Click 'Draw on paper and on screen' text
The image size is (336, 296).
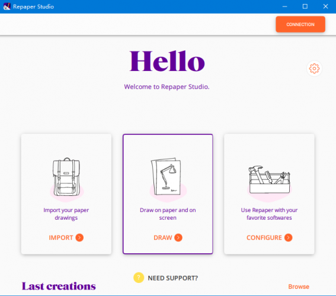coord(168,214)
